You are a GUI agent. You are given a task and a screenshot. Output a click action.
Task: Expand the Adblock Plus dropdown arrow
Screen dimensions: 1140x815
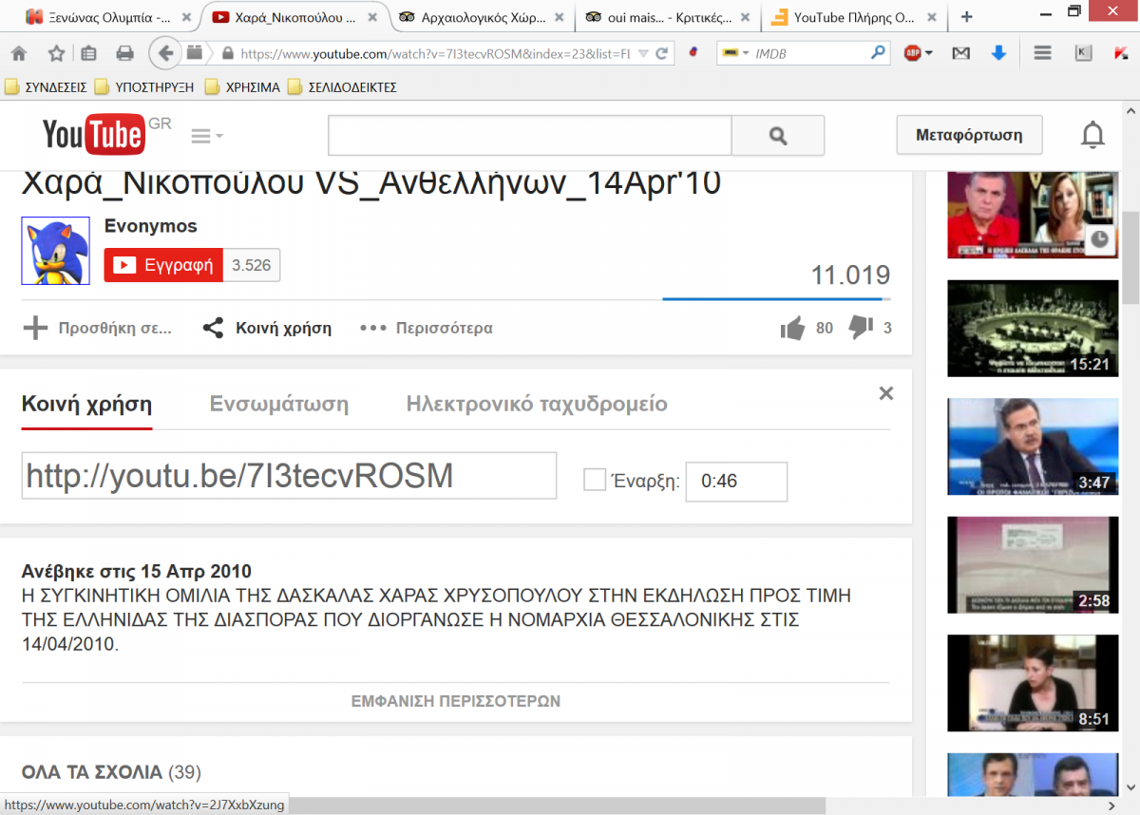928,53
